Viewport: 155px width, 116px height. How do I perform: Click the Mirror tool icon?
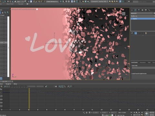[61, 1]
